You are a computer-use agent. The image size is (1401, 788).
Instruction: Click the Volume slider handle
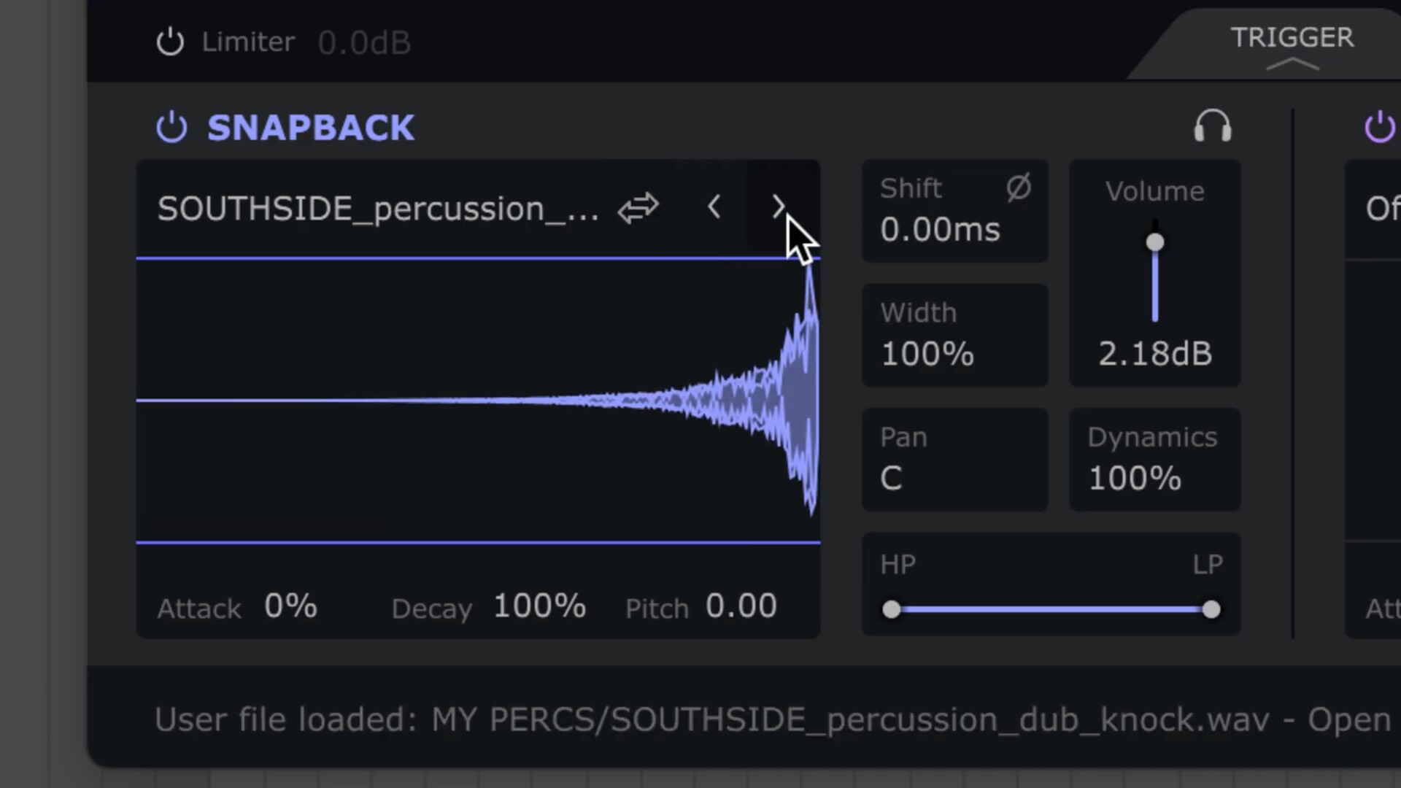pyautogui.click(x=1154, y=242)
